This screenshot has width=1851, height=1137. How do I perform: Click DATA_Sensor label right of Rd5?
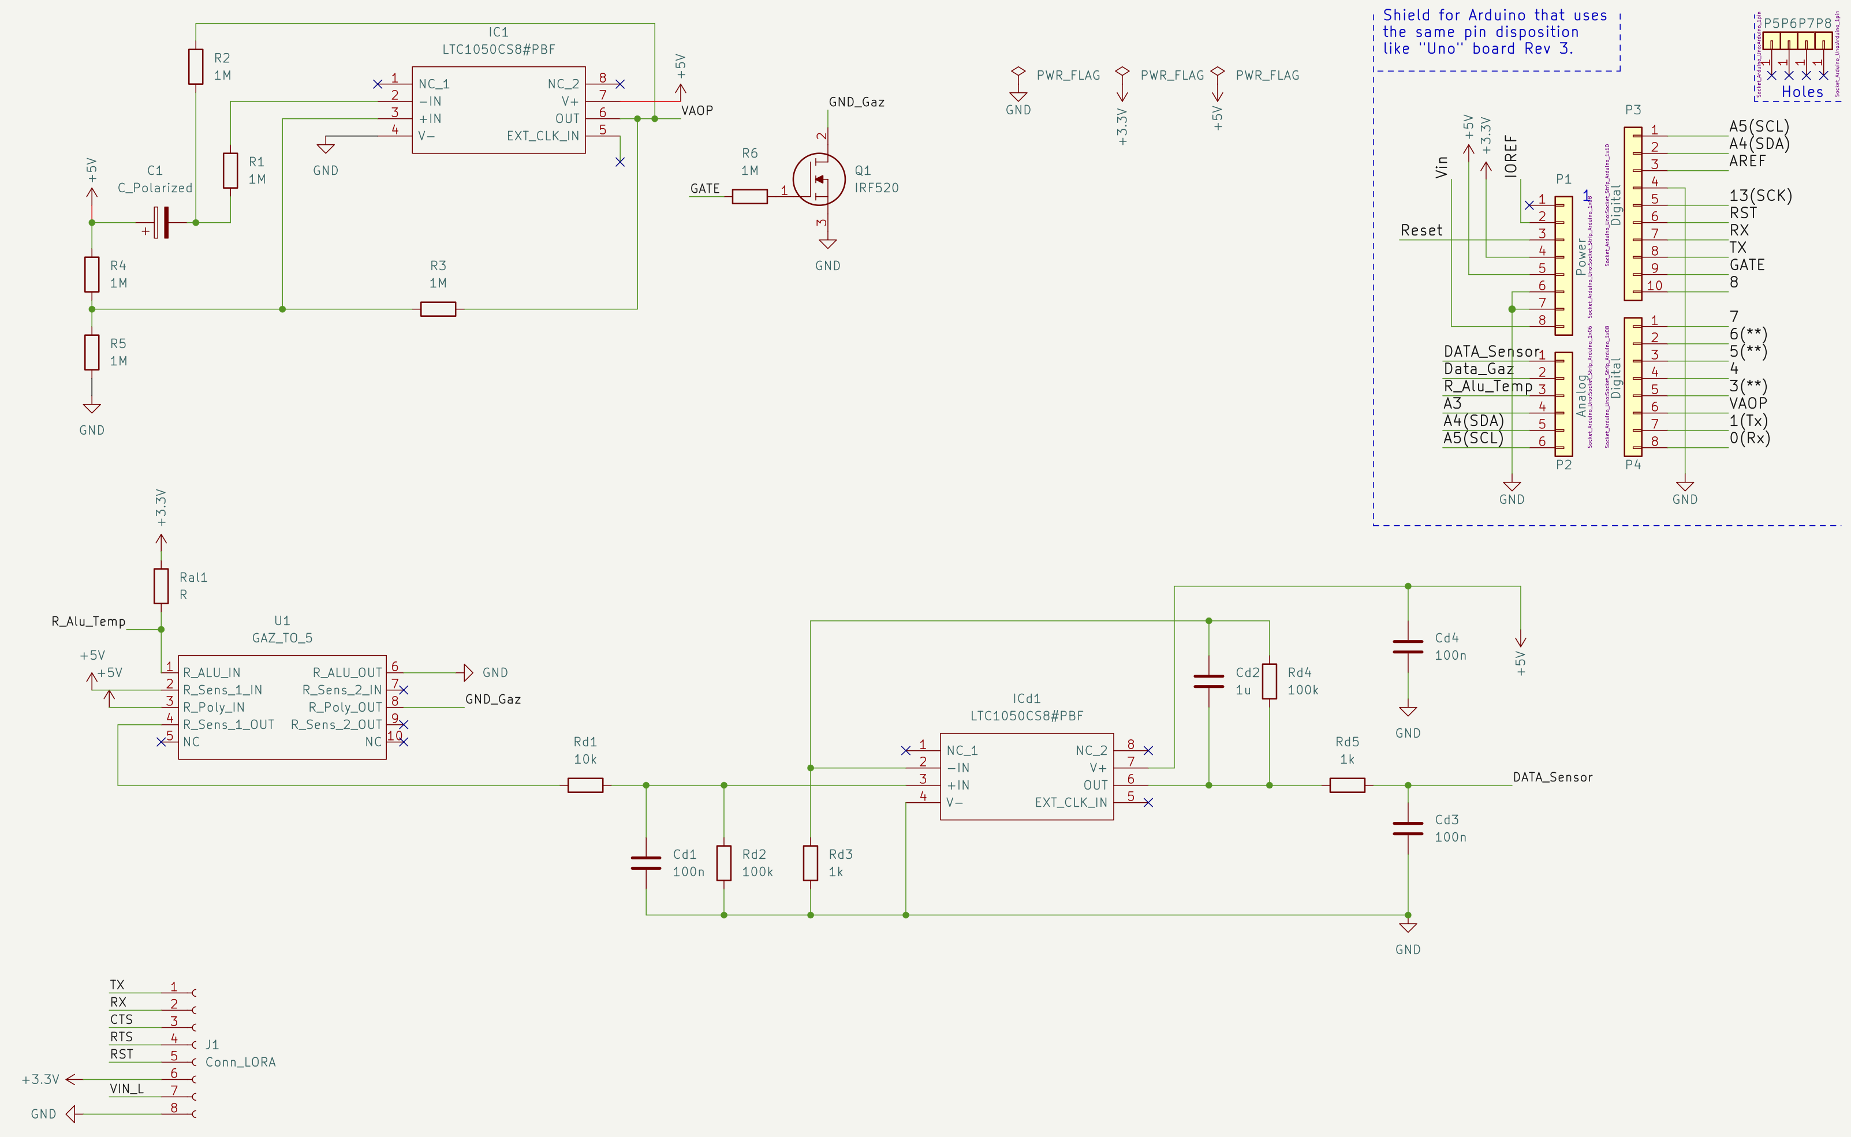[x=1553, y=777]
